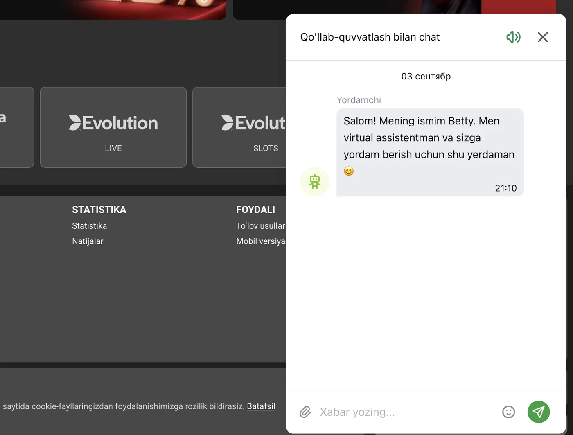Click Betty's greeting message bubble

(x=430, y=153)
